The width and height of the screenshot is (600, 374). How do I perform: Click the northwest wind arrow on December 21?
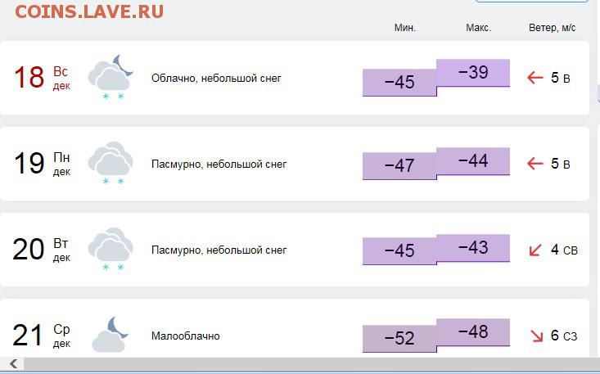pyautogui.click(x=537, y=336)
